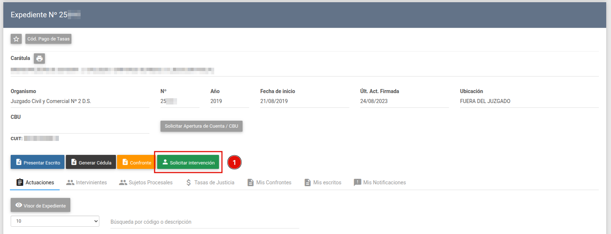View the Mis Notificaciones tab
The height and width of the screenshot is (234, 611).
pyautogui.click(x=379, y=182)
